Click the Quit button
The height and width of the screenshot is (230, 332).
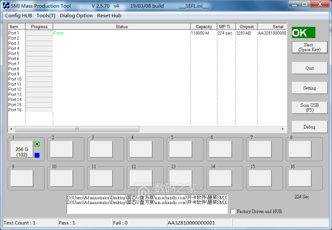click(x=310, y=68)
